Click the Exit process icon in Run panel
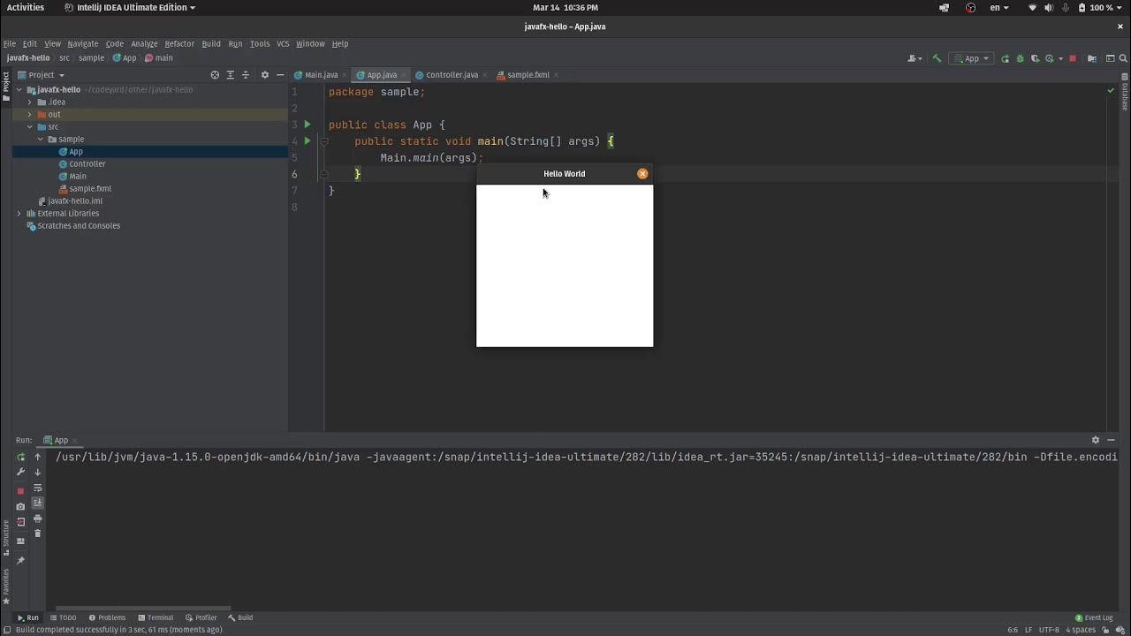This screenshot has width=1131, height=636. (20, 522)
